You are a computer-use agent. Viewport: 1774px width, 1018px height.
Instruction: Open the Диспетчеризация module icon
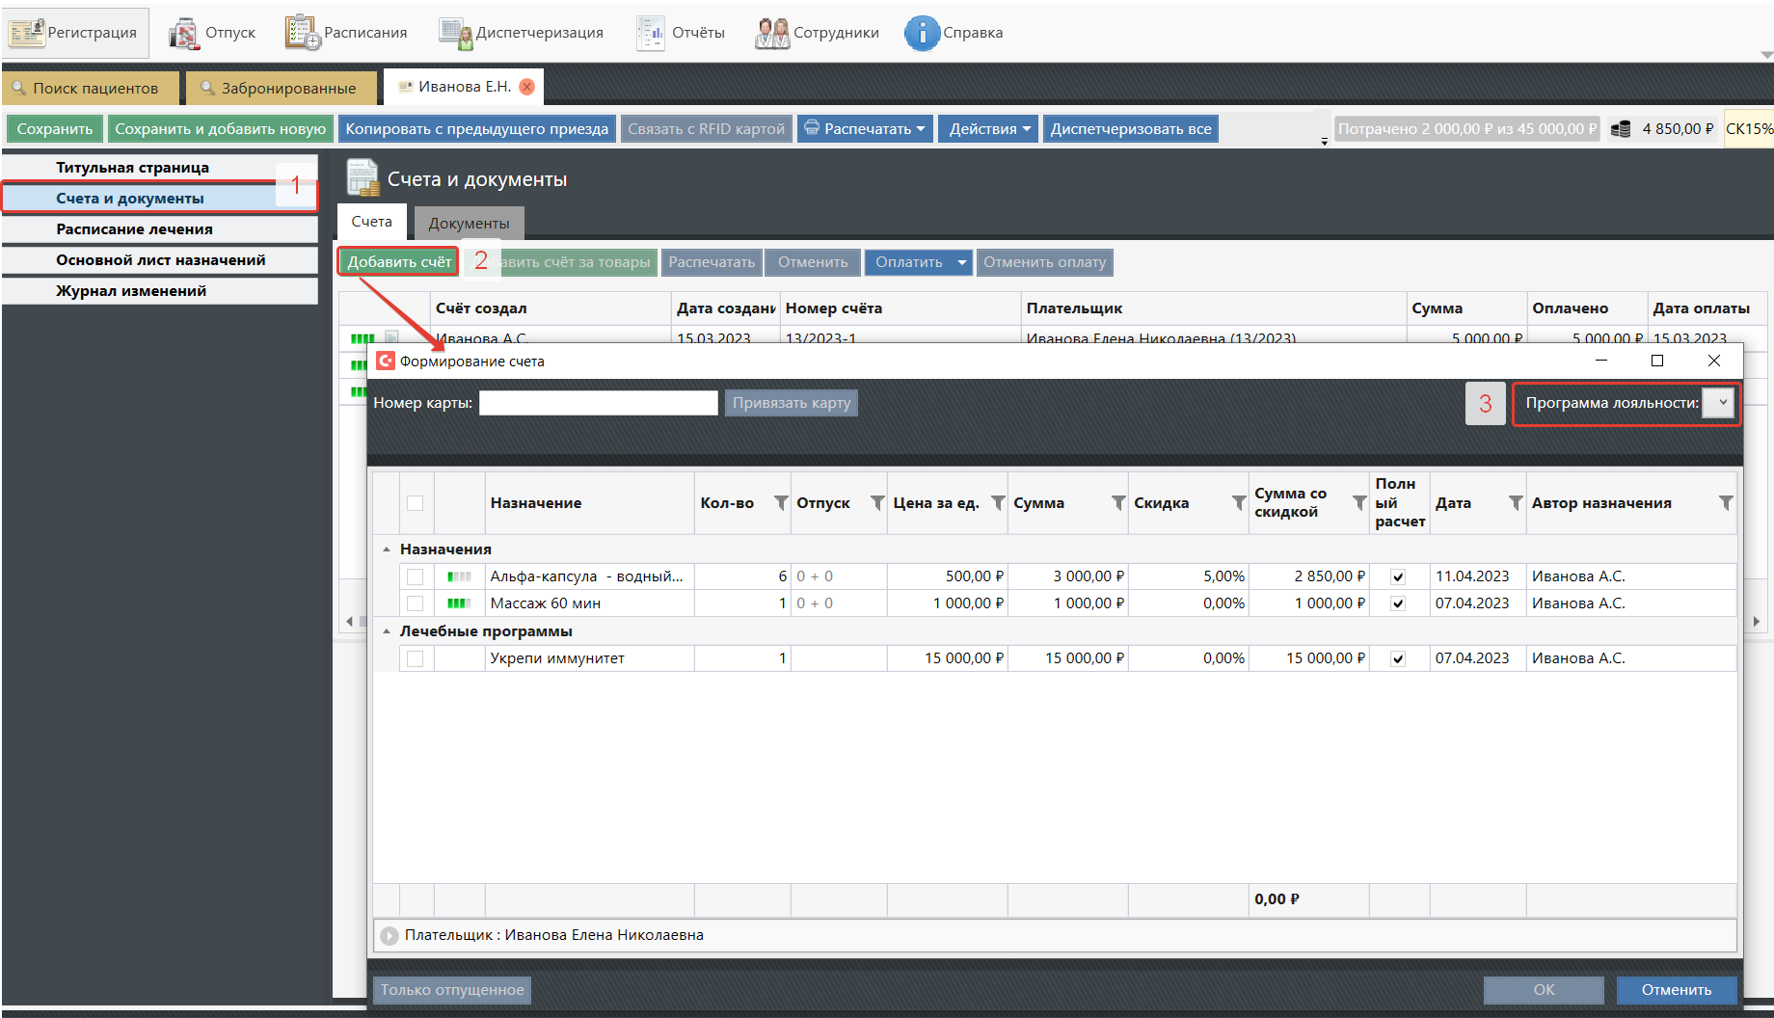(x=453, y=33)
